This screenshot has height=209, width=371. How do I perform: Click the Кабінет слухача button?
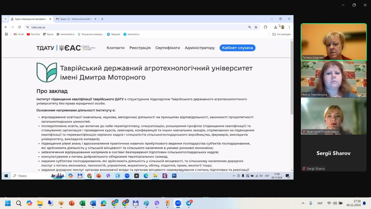tap(238, 48)
